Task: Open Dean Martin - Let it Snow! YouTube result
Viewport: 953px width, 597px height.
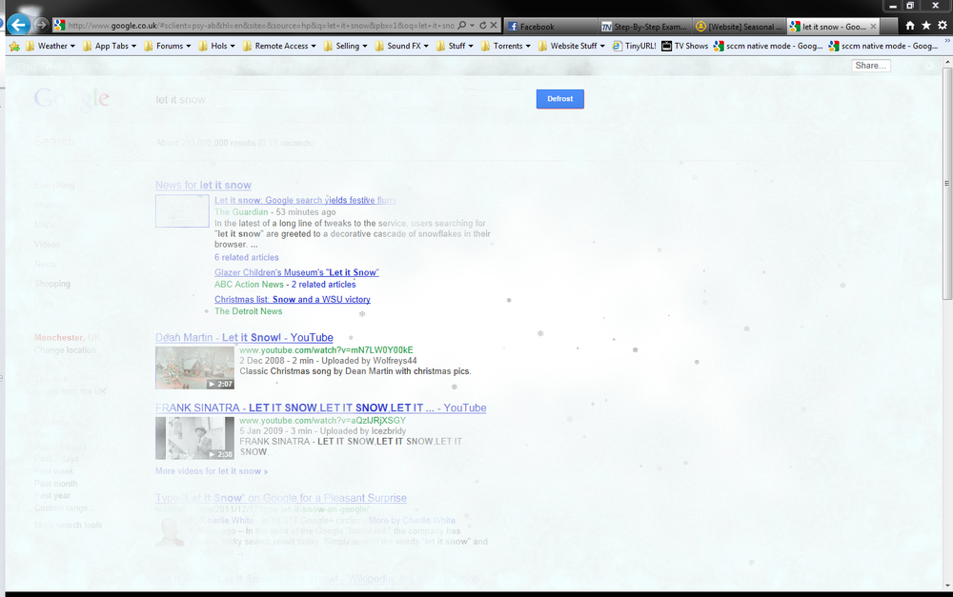Action: (x=244, y=338)
